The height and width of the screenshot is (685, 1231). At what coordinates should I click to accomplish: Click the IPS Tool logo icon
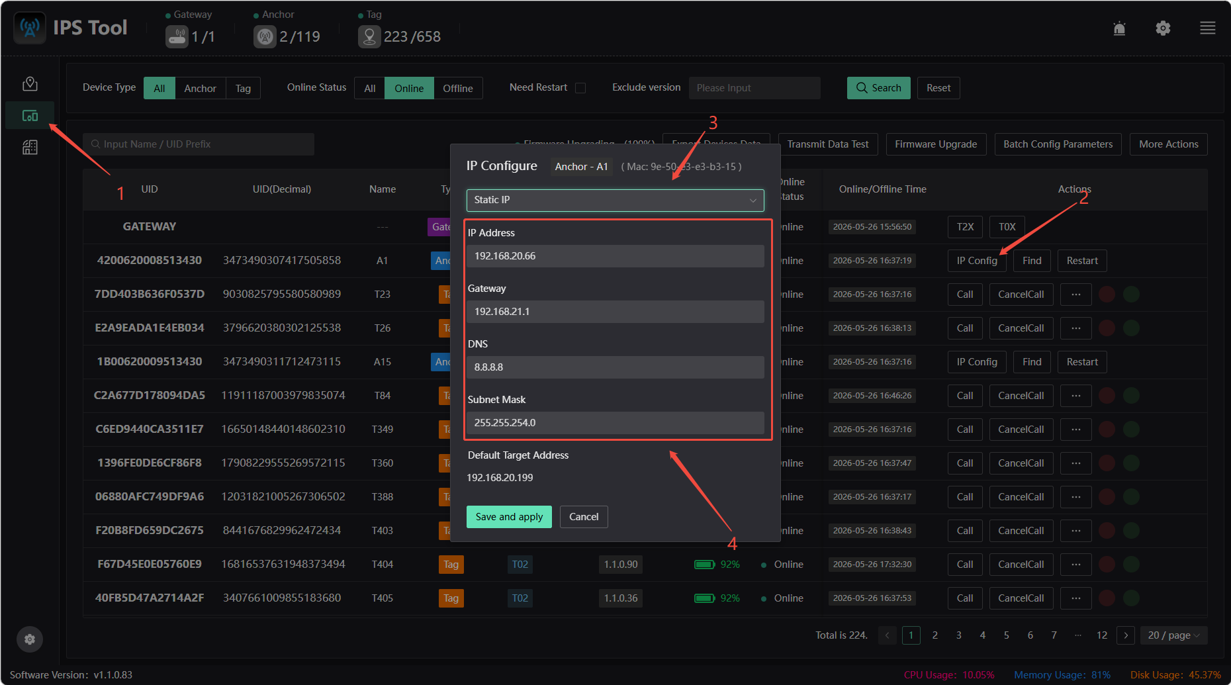30,28
